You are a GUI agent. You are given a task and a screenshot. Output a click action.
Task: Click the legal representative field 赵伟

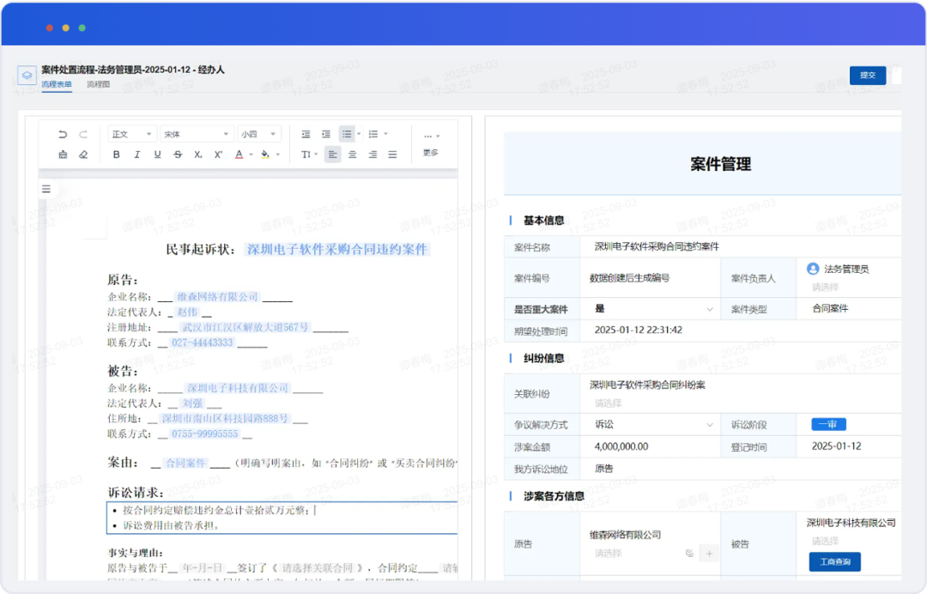(187, 312)
